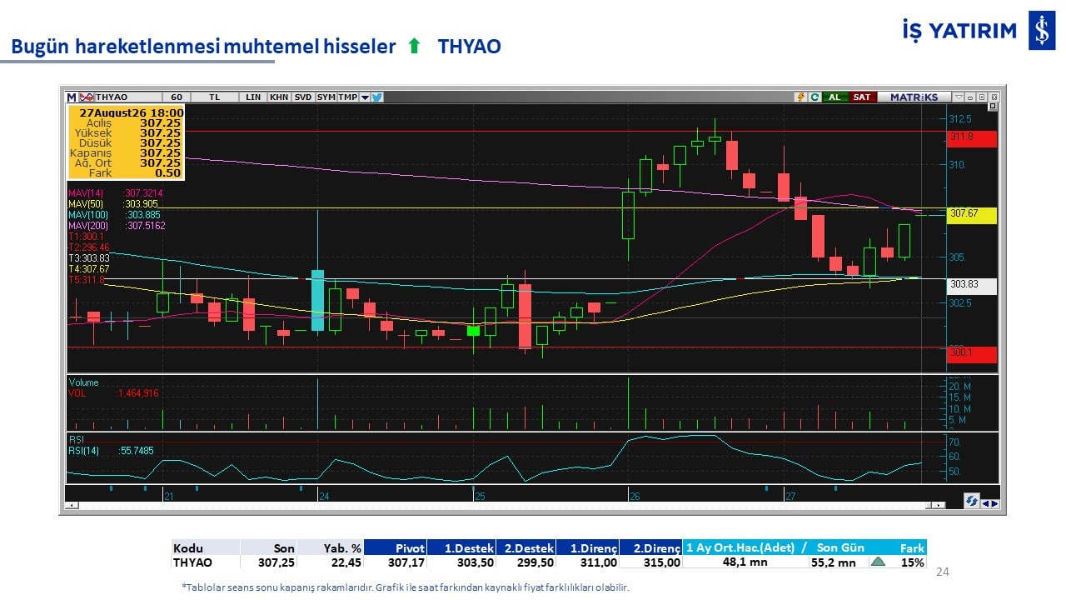Click the yellow 307.67 price level label
Image resolution: width=1066 pixels, height=600 pixels.
972,214
